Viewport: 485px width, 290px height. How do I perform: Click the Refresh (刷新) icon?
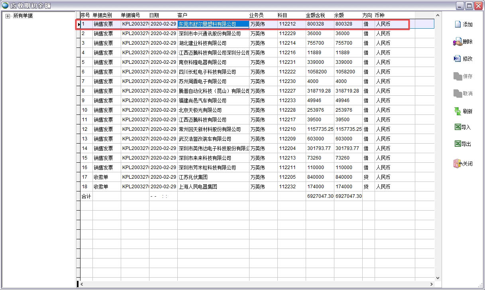[x=457, y=111]
